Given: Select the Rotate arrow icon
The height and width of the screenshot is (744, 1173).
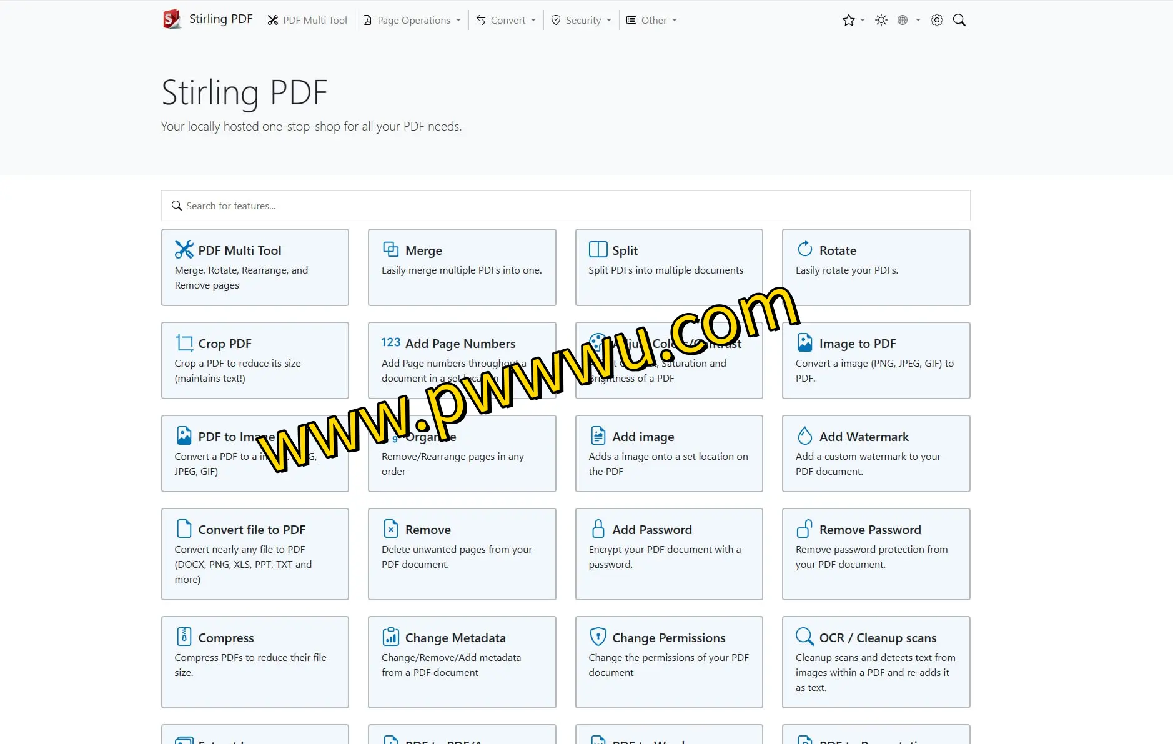Looking at the screenshot, I should coord(804,248).
